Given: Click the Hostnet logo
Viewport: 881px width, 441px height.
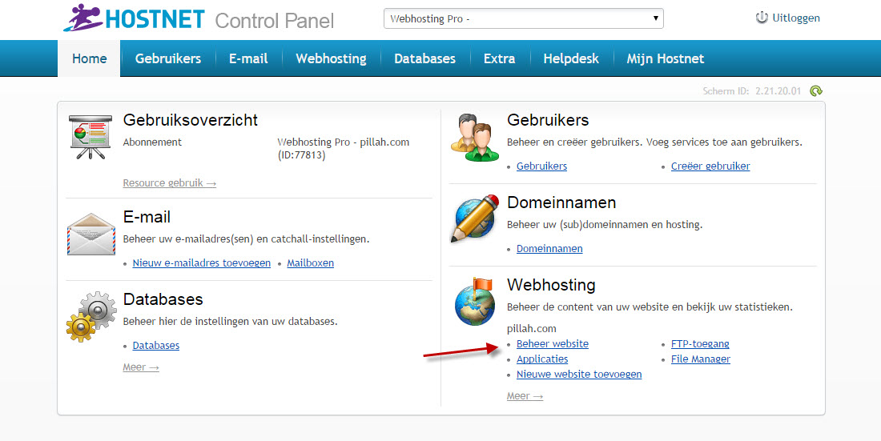Looking at the screenshot, I should coord(134,18).
